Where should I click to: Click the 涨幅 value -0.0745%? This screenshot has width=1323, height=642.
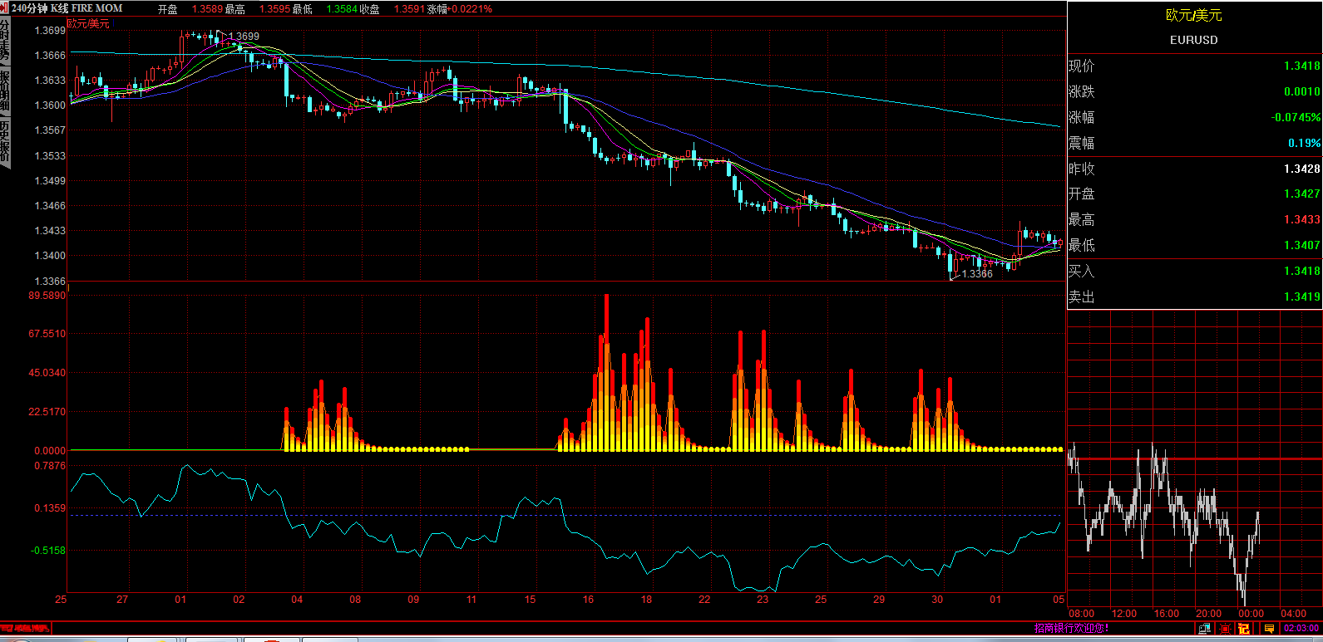pyautogui.click(x=1296, y=117)
